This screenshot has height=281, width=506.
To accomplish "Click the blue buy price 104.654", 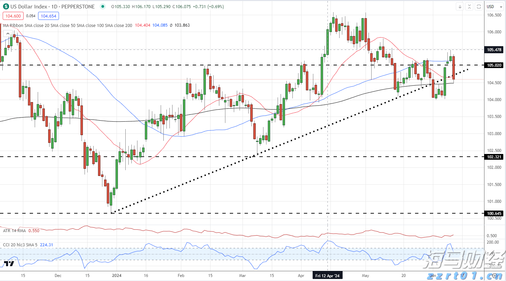I will [x=49, y=16].
